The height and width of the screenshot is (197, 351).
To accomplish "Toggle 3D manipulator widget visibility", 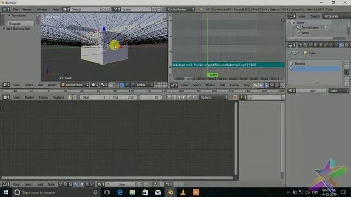I will (117, 85).
